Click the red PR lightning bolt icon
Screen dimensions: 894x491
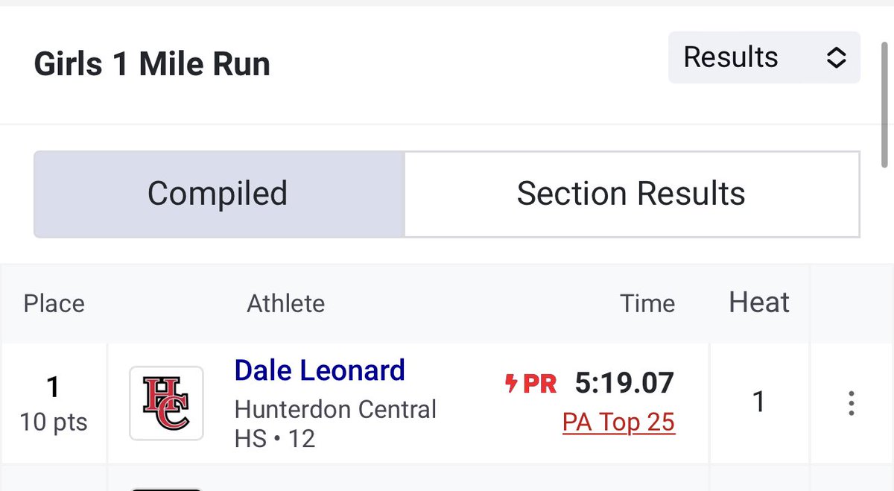(511, 384)
